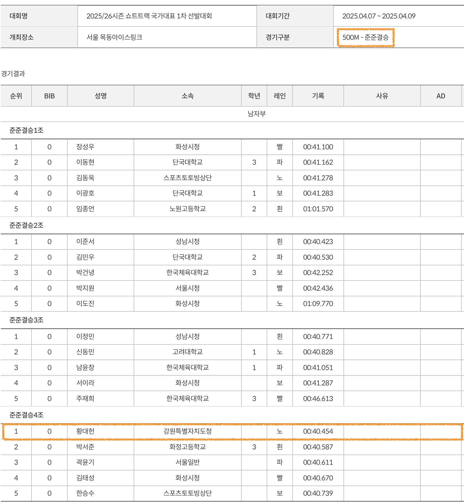The image size is (464, 504).
Task: Click the team name 고려대학교
Action: click(187, 352)
